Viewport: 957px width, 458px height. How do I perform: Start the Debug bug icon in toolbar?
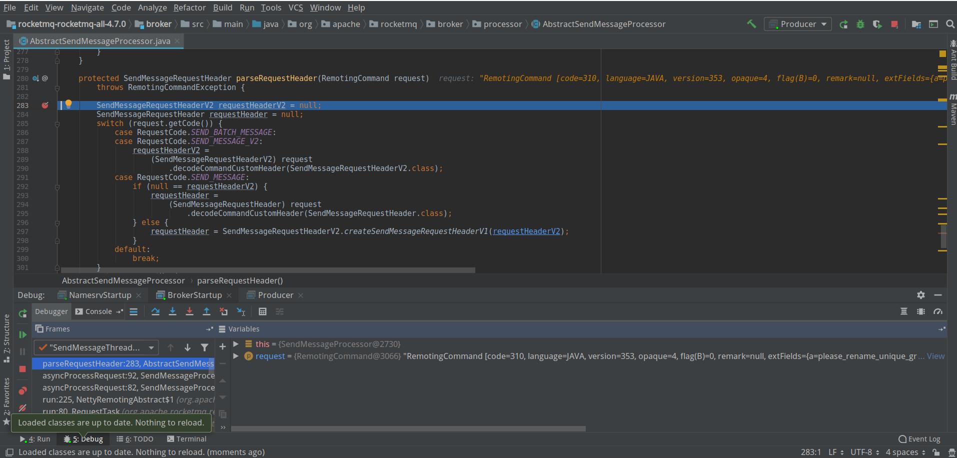tap(861, 23)
